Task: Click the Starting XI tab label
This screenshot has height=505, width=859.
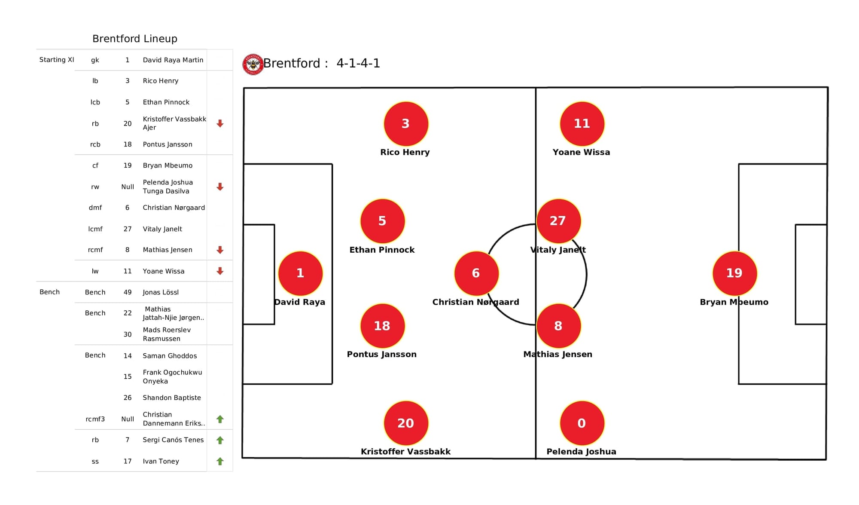Action: pyautogui.click(x=48, y=59)
